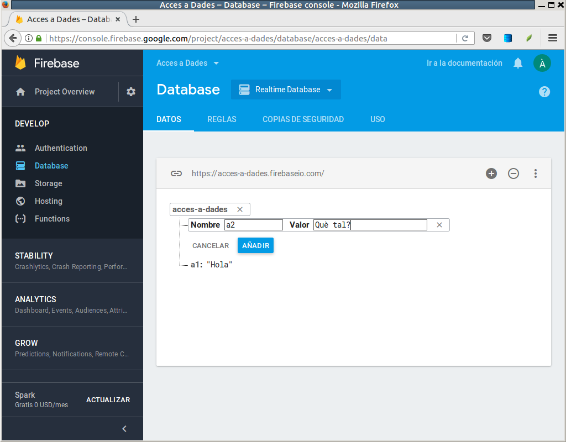Expand the Acces a Dades project dropdown

(x=188, y=63)
